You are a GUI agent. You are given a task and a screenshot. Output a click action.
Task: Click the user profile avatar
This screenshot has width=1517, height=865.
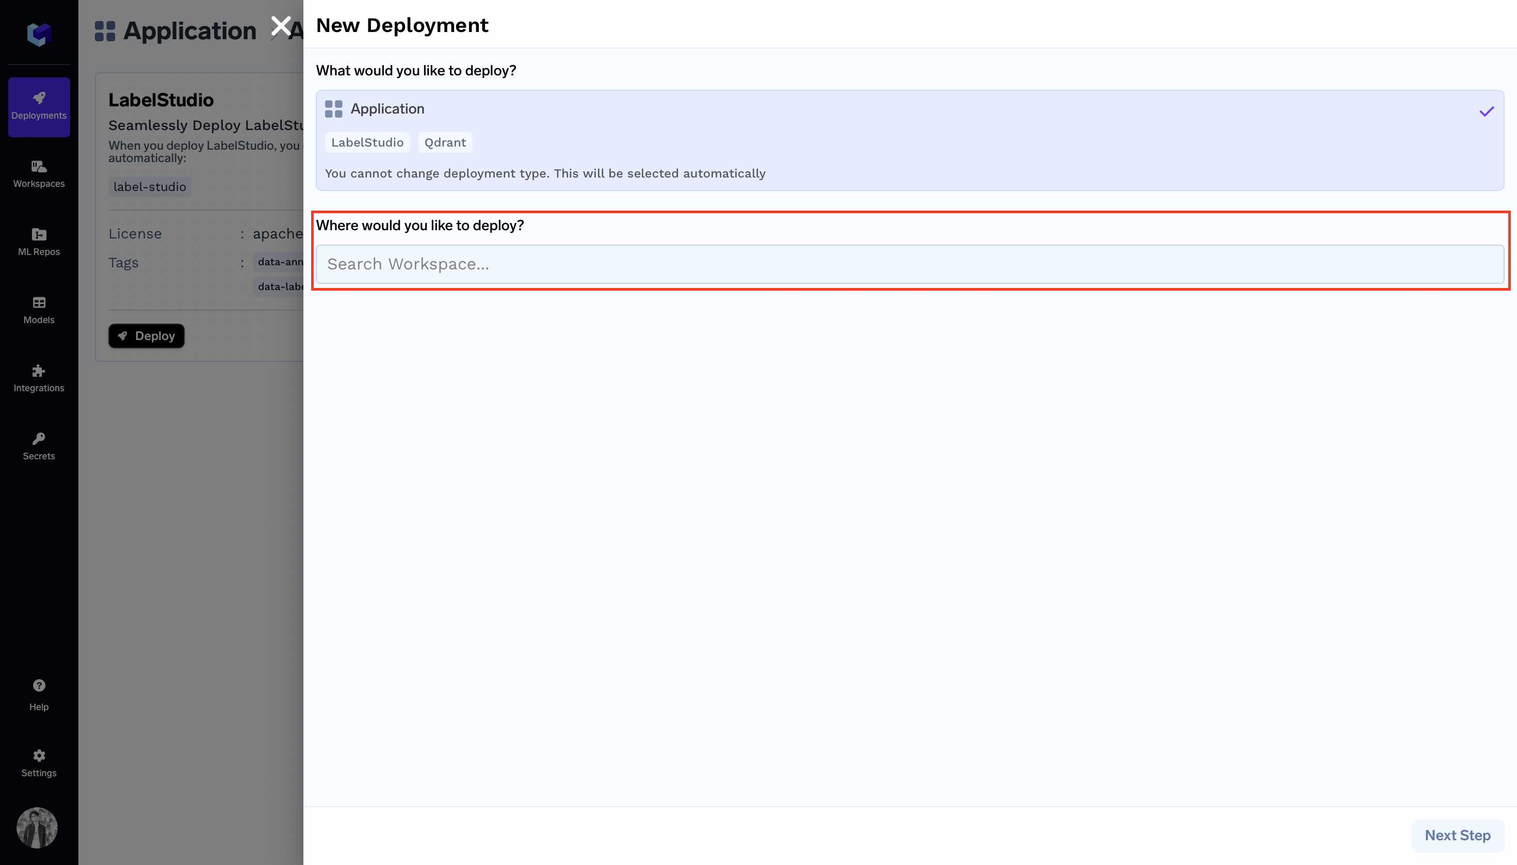click(x=37, y=827)
